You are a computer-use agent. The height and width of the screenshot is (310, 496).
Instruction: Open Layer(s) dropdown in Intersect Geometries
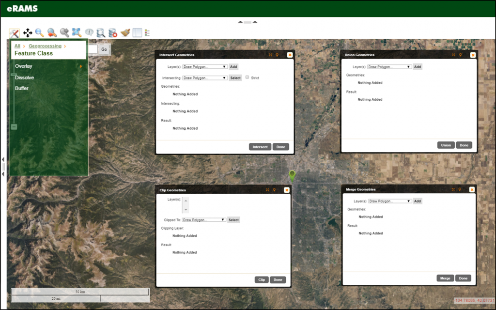point(204,67)
